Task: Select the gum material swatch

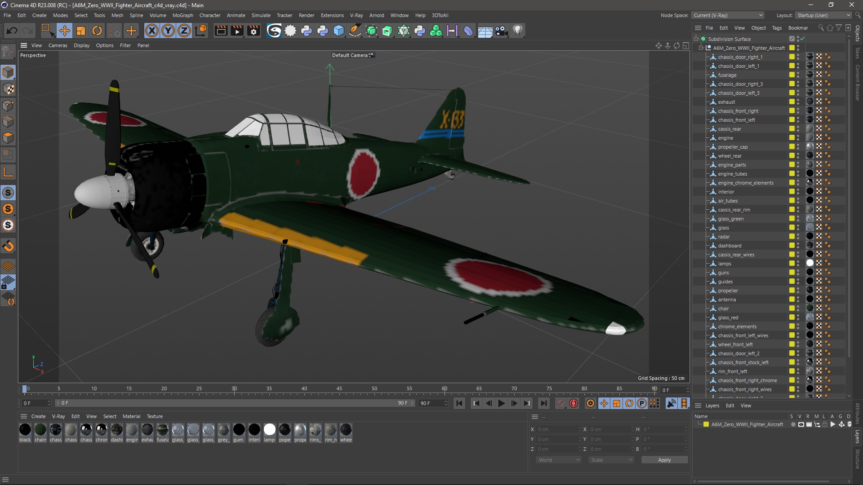Action: (x=239, y=430)
